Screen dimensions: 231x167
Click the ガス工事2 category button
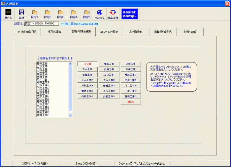[x=131, y=86]
